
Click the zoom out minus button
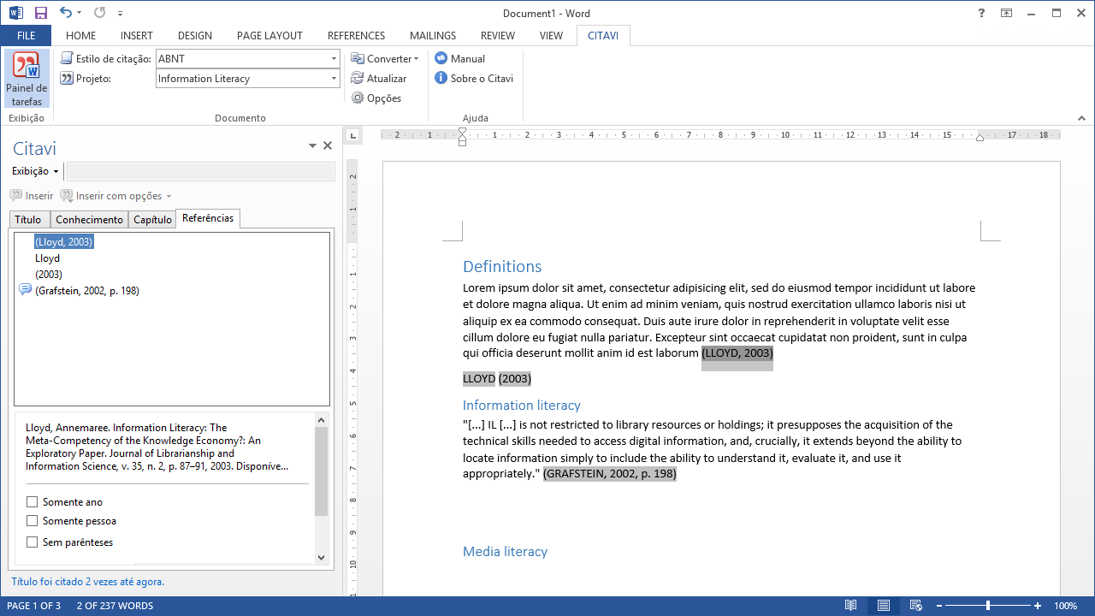point(940,606)
